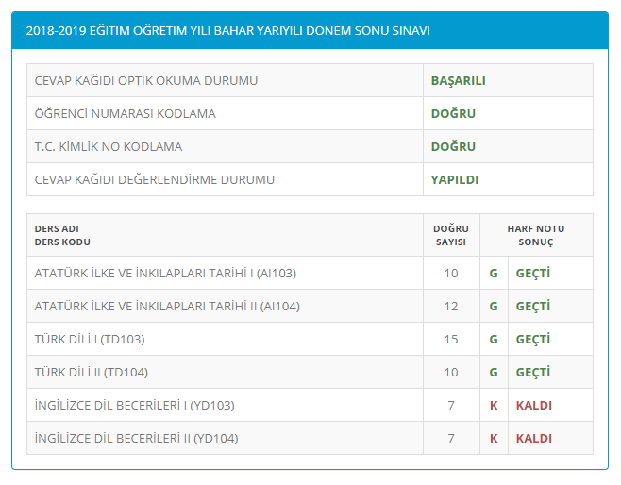Click the YAPILDI status value

[455, 179]
